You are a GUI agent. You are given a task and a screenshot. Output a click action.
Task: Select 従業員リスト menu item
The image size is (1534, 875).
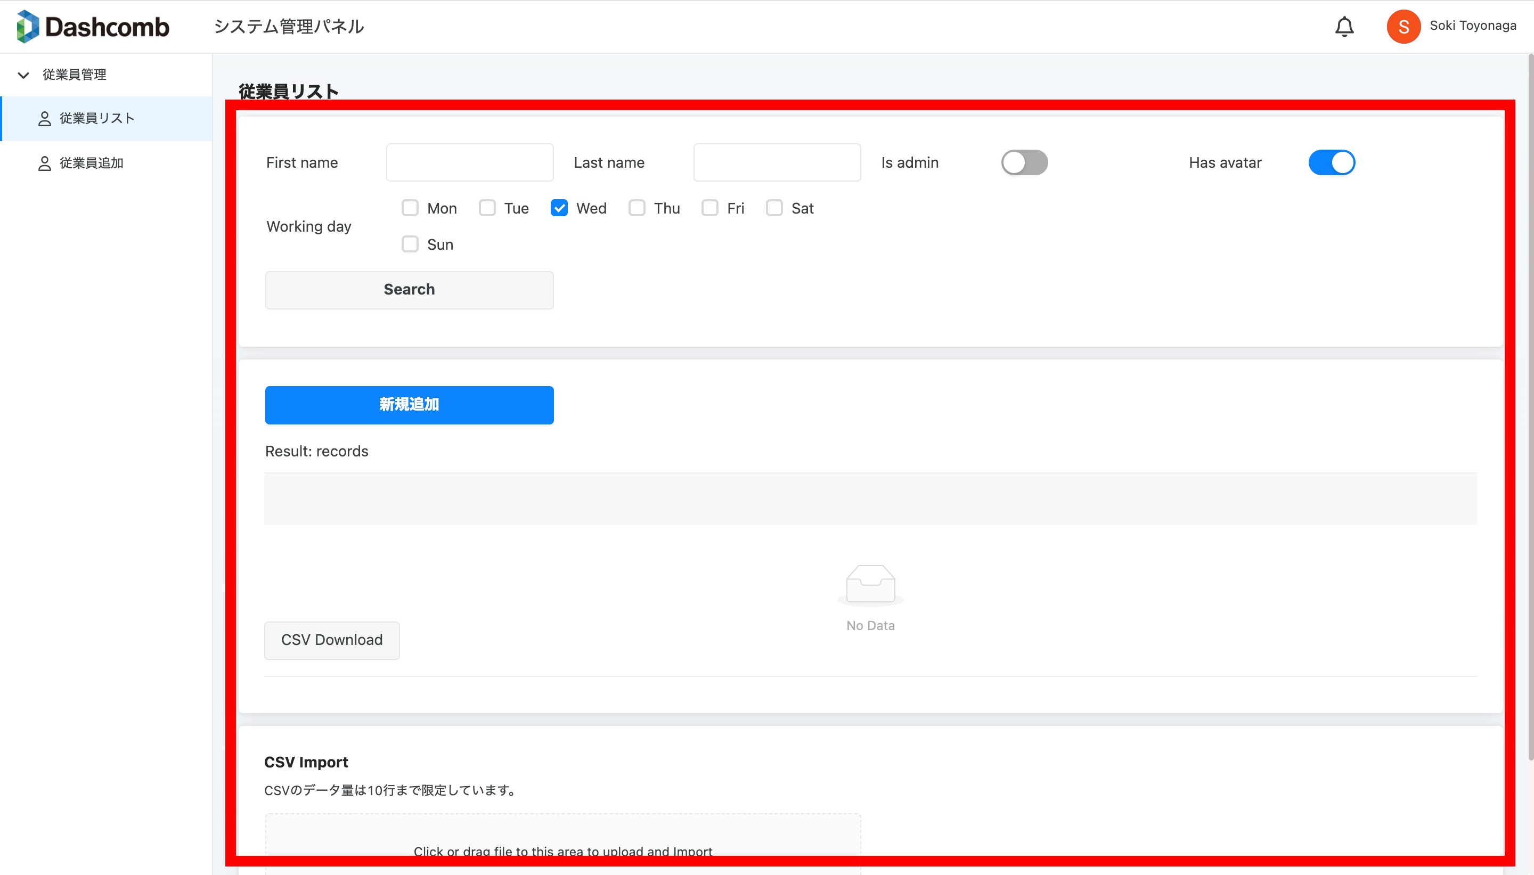[96, 118]
